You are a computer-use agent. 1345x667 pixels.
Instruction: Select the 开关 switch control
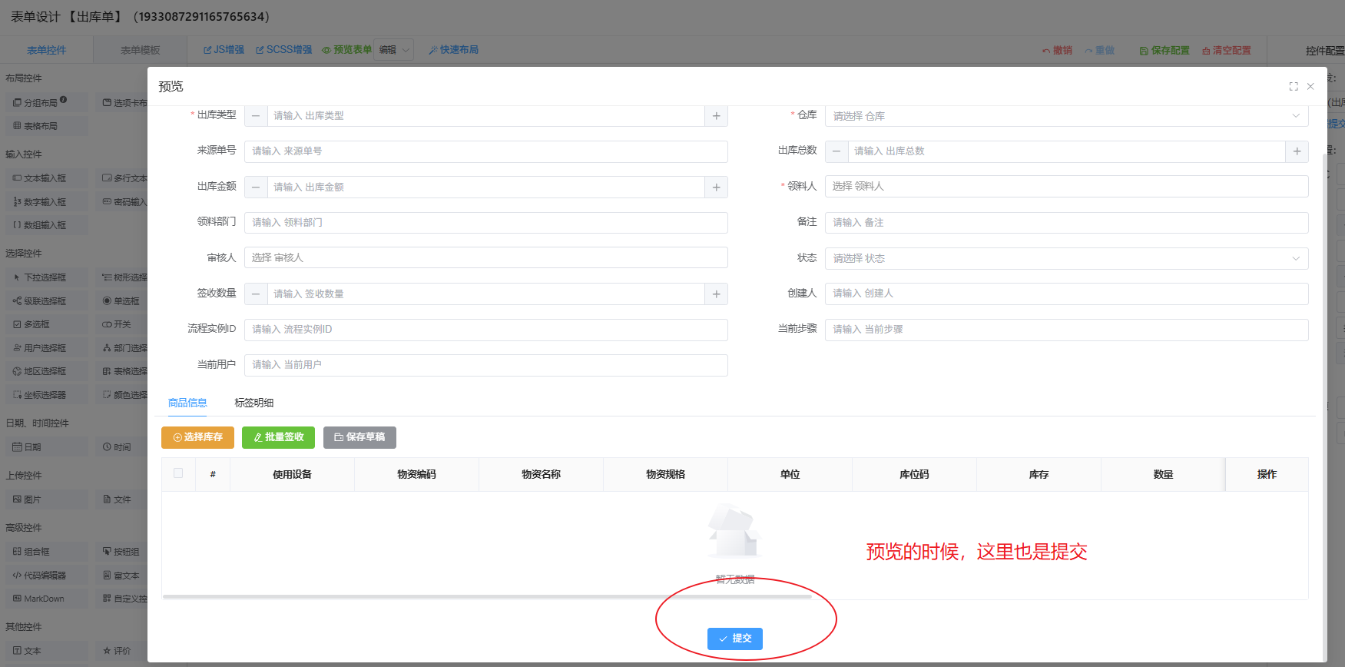coord(121,324)
